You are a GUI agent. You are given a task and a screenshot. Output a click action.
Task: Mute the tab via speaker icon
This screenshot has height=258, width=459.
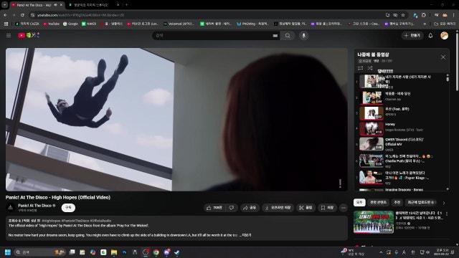(x=55, y=5)
